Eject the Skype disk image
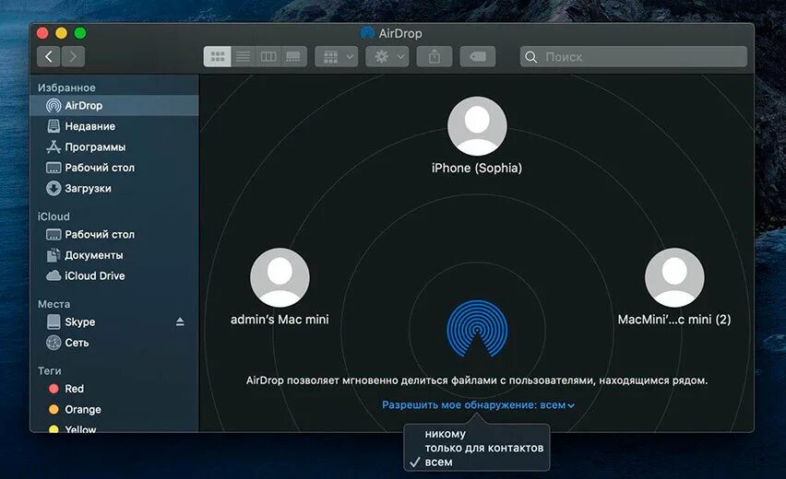 (180, 321)
